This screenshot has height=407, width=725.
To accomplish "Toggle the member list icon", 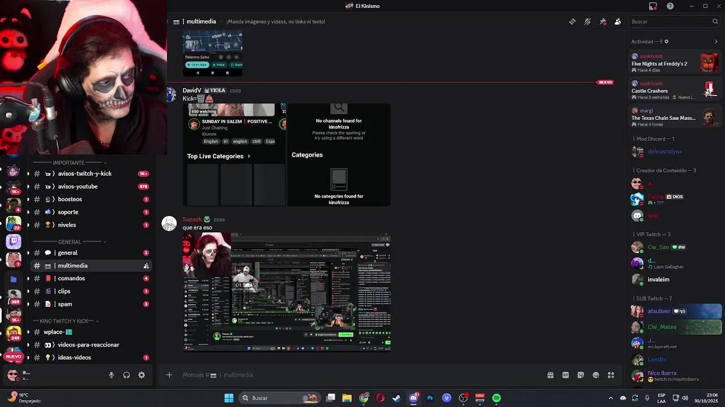I will click(x=618, y=21).
